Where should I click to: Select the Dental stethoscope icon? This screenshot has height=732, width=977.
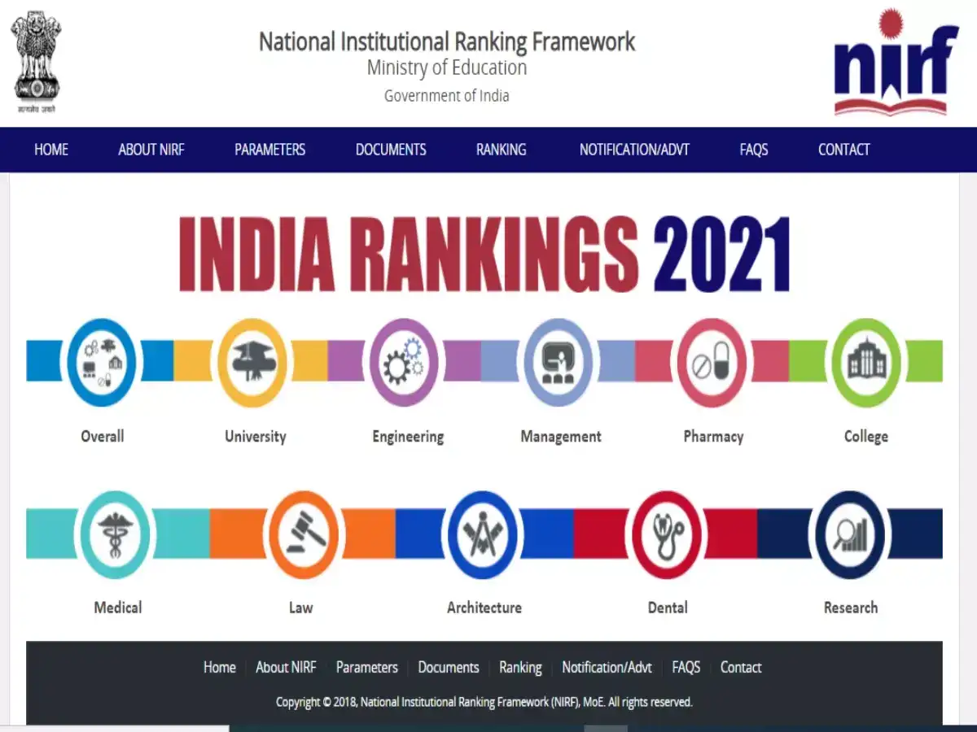[667, 534]
